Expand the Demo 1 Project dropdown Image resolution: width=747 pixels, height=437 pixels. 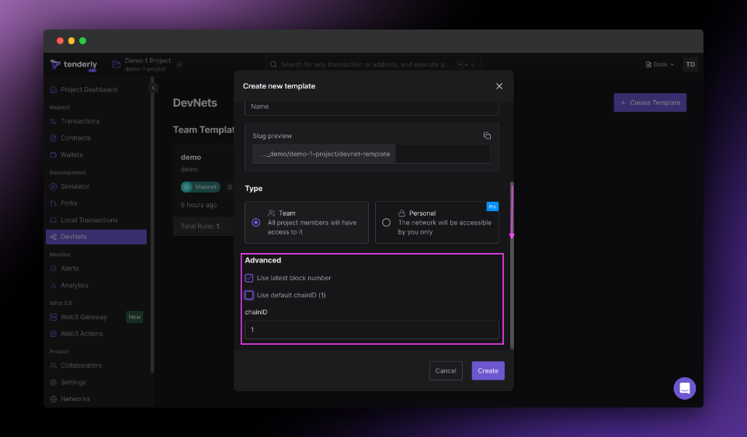click(x=179, y=64)
